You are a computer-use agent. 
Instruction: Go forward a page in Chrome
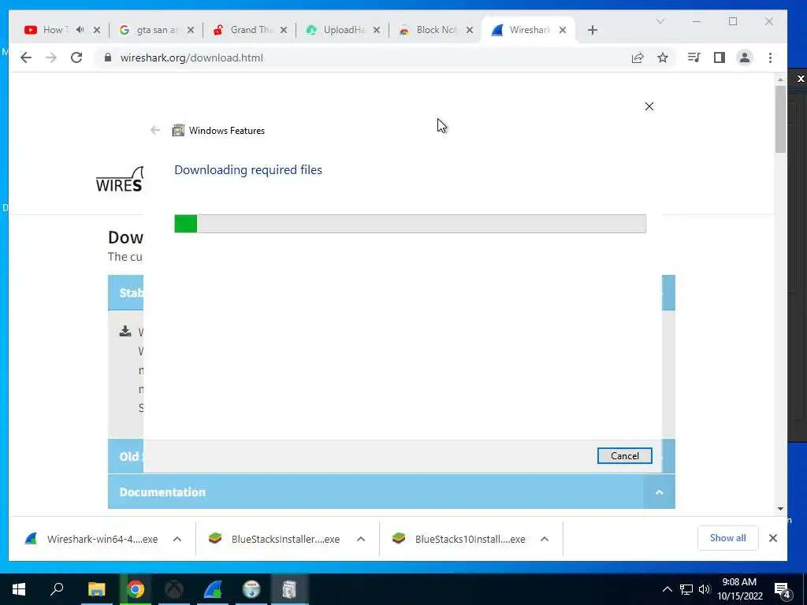[51, 58]
